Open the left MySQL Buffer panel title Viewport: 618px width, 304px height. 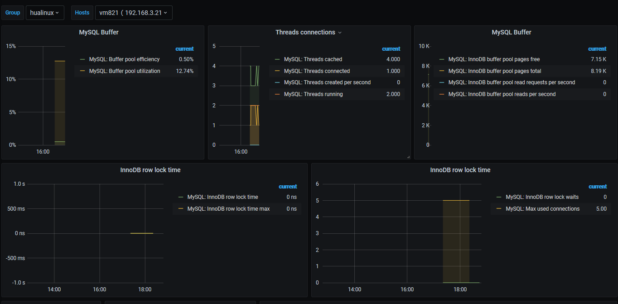tap(99, 32)
